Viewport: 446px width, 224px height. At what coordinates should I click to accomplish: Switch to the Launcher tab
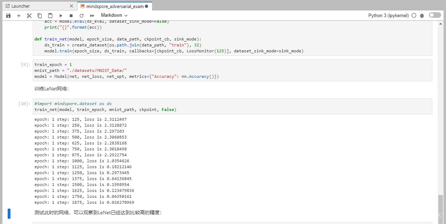[x=21, y=6]
